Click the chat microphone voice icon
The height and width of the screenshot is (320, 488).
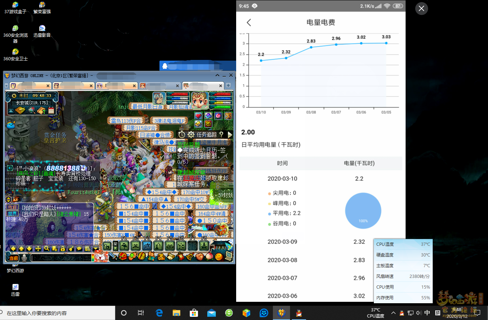tap(24, 258)
